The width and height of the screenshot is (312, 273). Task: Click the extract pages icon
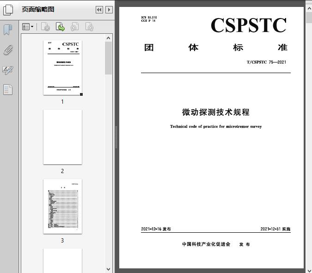pos(60,27)
